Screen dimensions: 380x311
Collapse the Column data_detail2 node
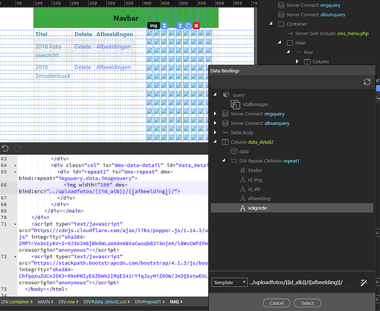(x=215, y=142)
